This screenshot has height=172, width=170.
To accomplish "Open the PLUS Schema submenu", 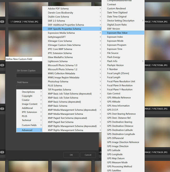I will (x=72, y=86).
